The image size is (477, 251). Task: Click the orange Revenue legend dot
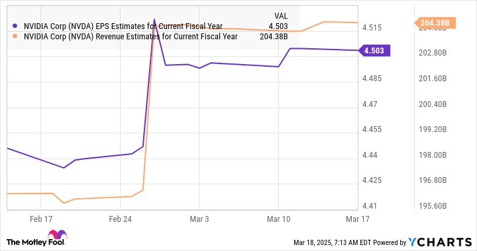tap(15, 36)
